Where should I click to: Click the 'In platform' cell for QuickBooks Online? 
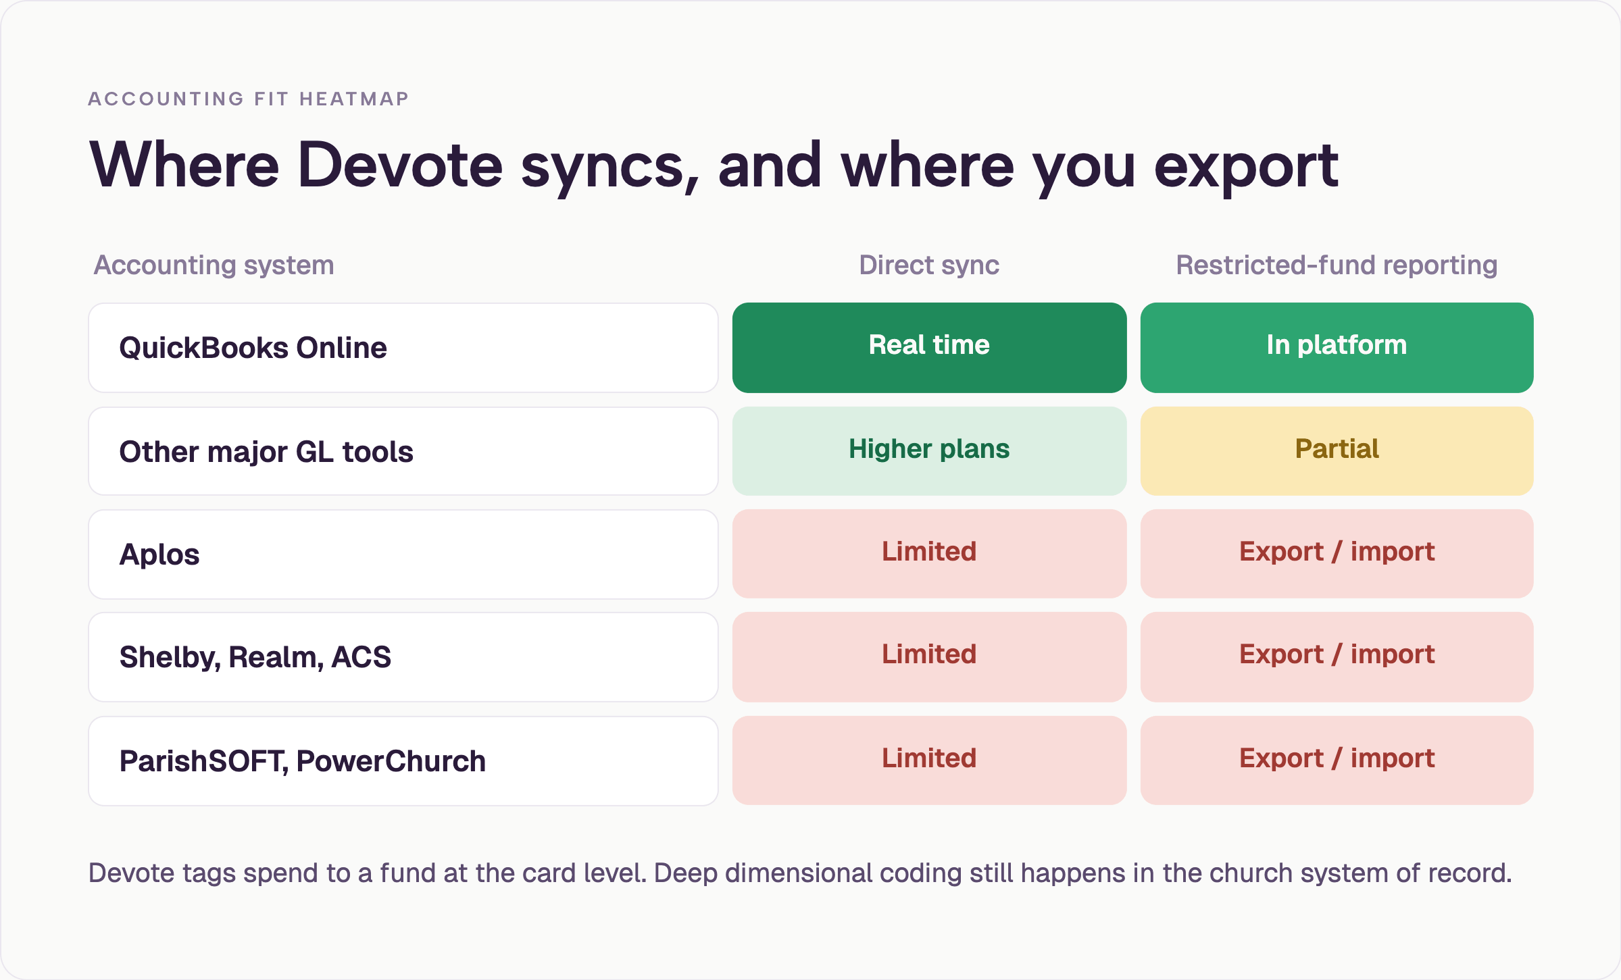(1337, 348)
